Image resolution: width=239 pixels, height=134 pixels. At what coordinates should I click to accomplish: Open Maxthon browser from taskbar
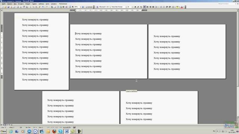click(29, 131)
